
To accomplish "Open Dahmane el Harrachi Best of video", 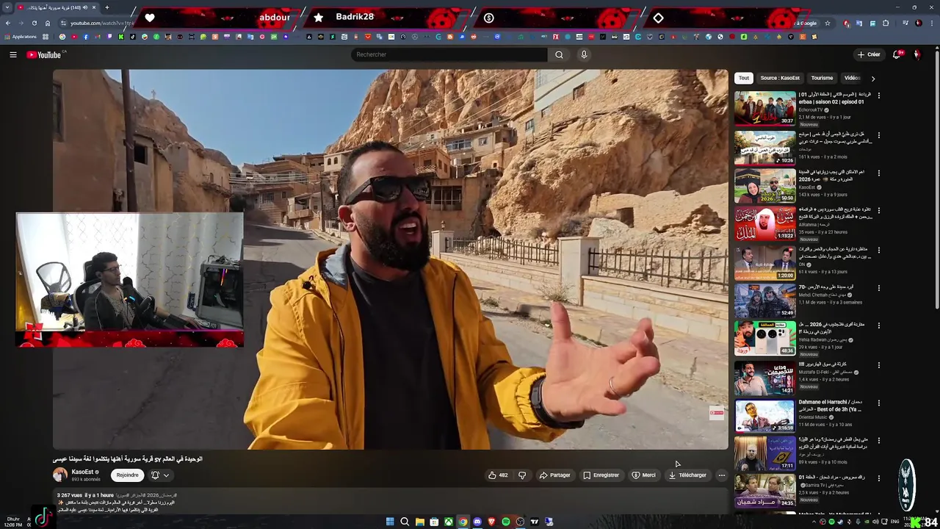I will pyautogui.click(x=764, y=415).
